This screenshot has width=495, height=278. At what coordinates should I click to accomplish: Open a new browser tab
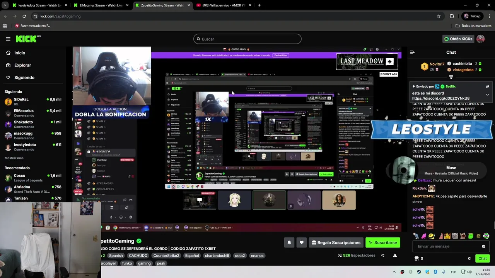click(x=259, y=5)
